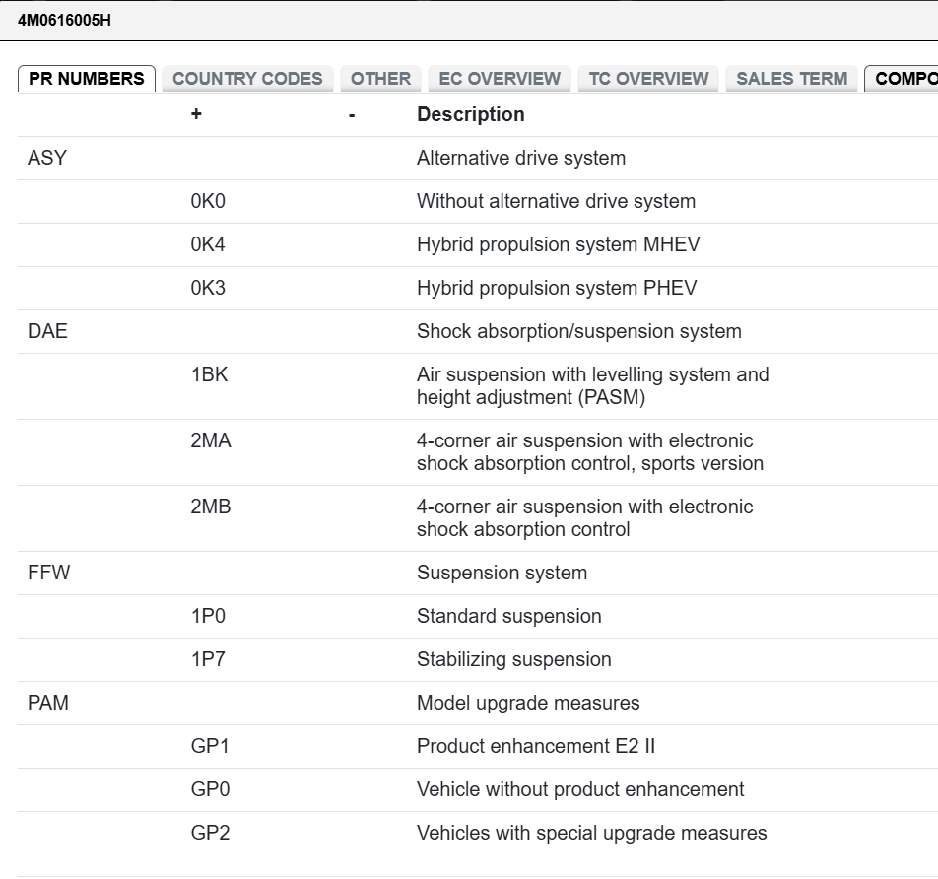Image resolution: width=938 pixels, height=879 pixels.
Task: Click the Description column header
Action: pos(470,114)
